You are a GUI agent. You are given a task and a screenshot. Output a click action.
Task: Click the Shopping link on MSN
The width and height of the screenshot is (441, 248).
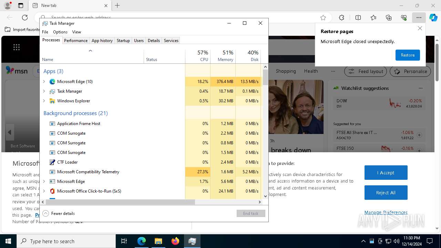pyautogui.click(x=286, y=71)
